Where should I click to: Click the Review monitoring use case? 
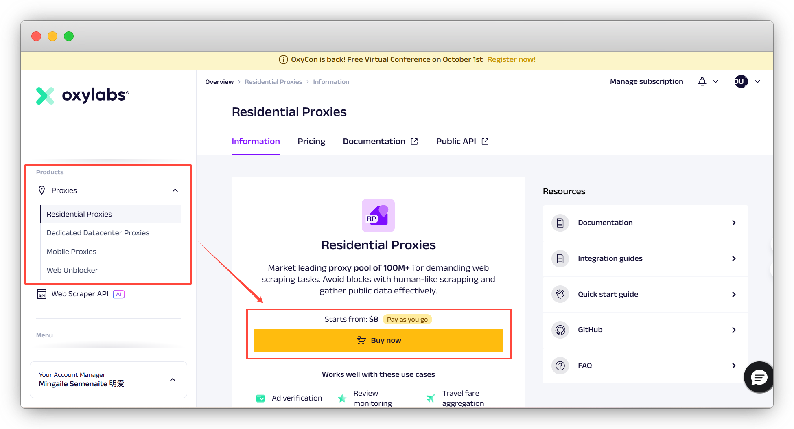tap(365, 398)
